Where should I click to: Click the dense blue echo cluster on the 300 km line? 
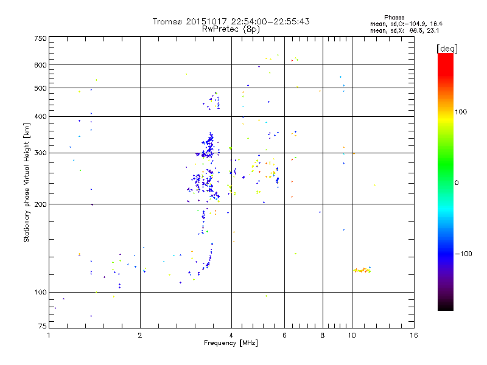(208, 146)
